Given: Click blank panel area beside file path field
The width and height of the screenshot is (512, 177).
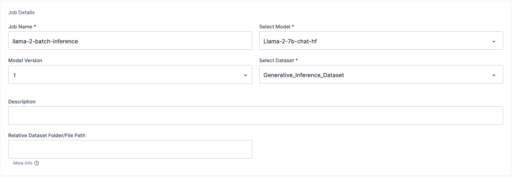Looking at the screenshot, I should [x=377, y=149].
